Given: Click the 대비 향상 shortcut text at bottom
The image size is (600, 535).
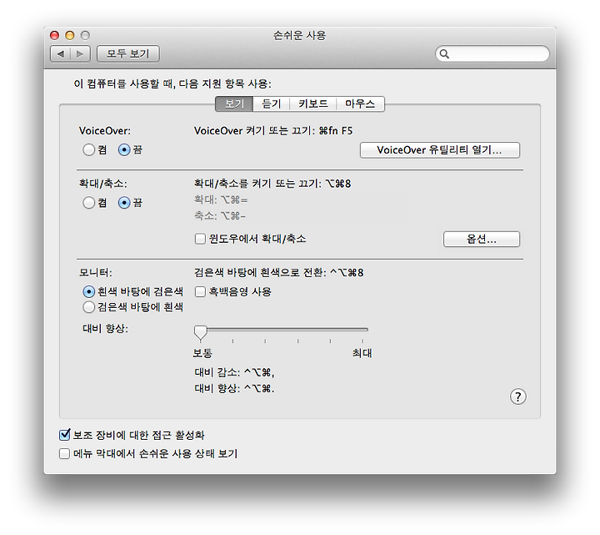Looking at the screenshot, I should 234,389.
